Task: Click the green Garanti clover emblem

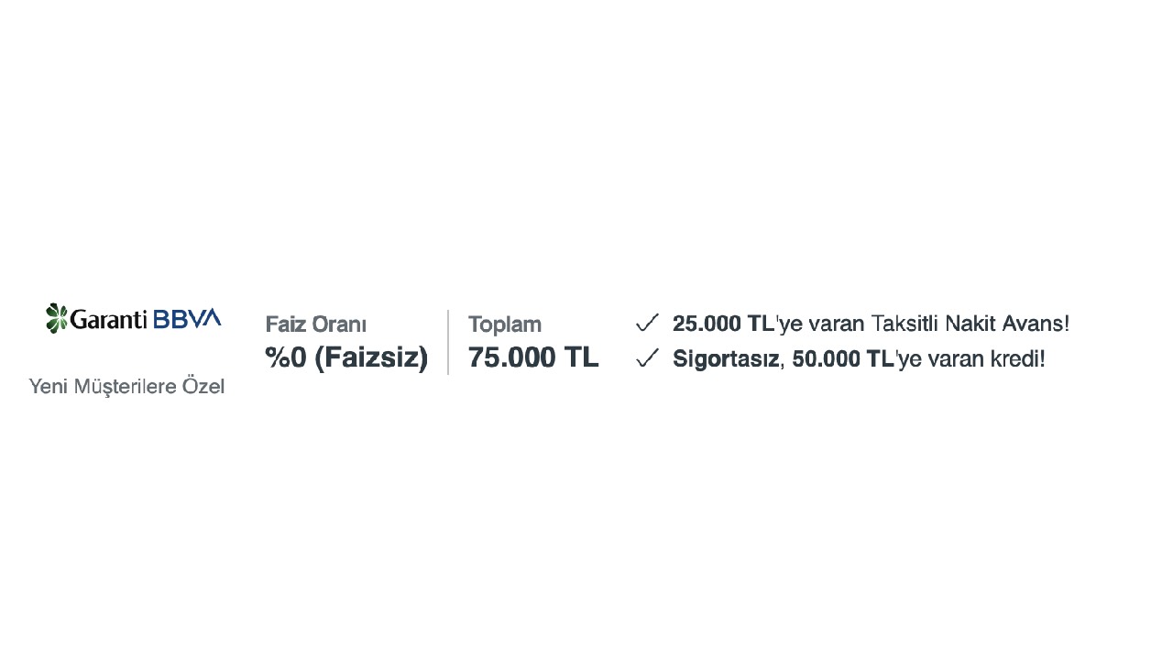Action: tap(57, 318)
